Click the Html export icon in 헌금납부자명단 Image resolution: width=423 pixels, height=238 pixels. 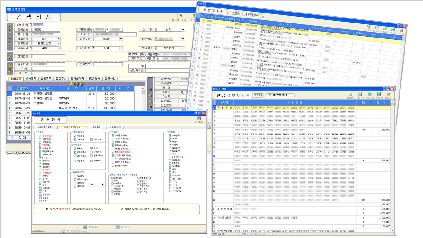(379, 94)
